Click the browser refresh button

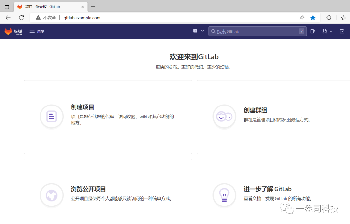[22, 18]
